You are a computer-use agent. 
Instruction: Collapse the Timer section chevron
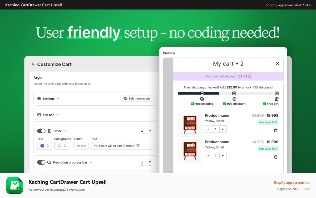coord(65,131)
